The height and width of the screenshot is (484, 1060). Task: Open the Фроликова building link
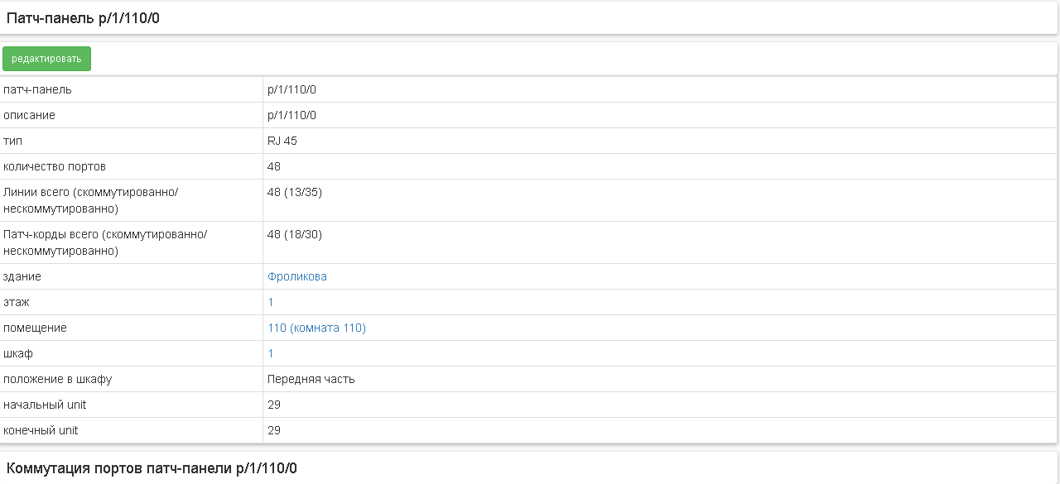click(x=296, y=276)
